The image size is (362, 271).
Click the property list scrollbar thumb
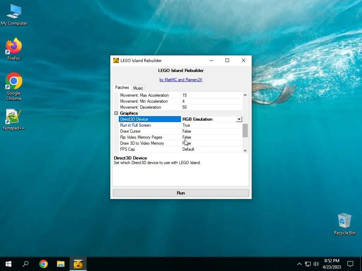(245, 131)
